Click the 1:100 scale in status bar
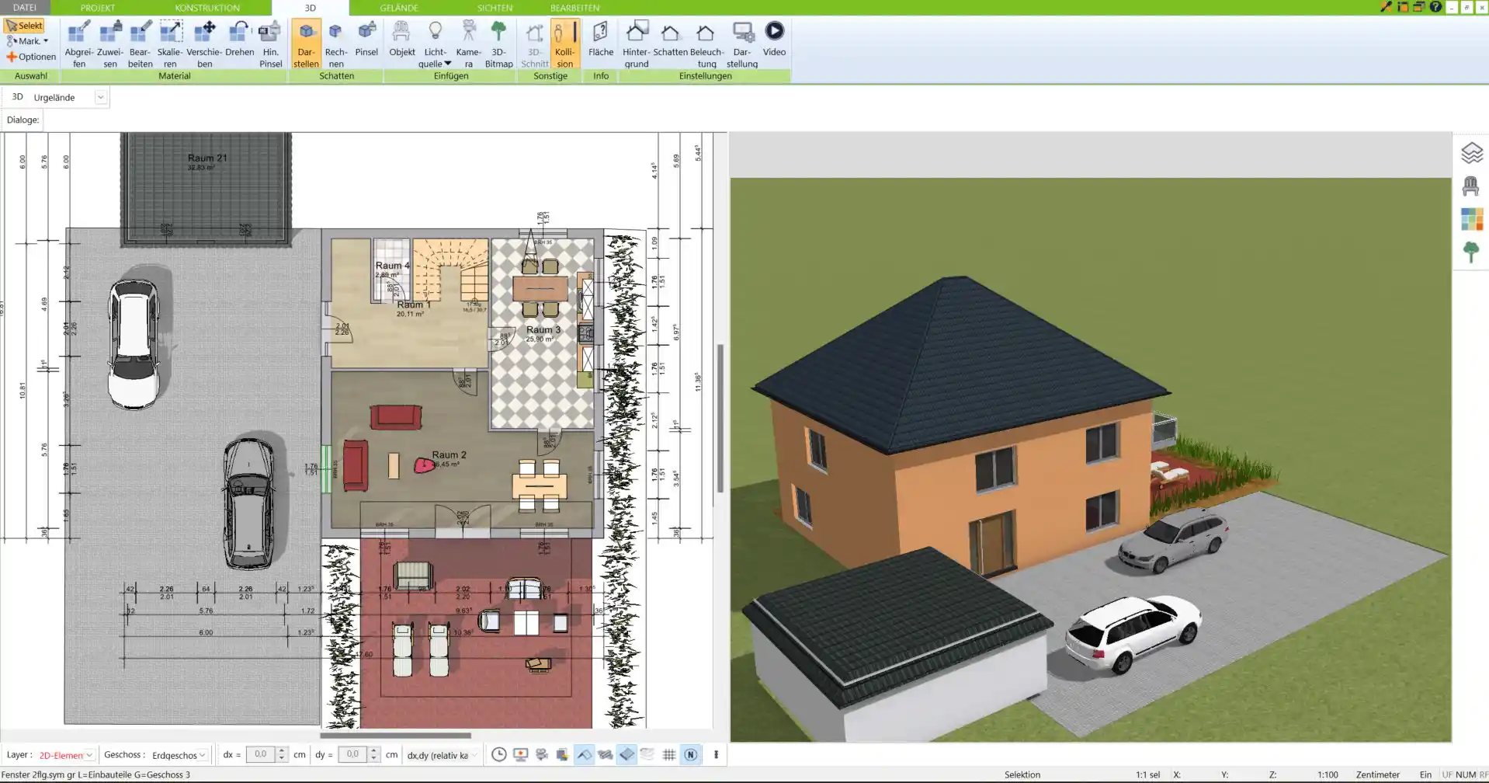The height and width of the screenshot is (783, 1489). point(1328,774)
